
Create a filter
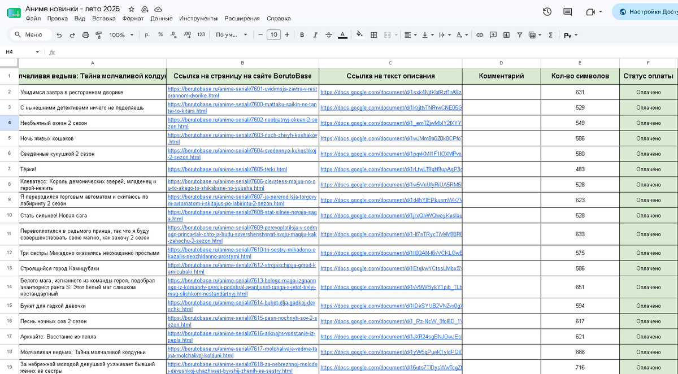pyautogui.click(x=520, y=35)
